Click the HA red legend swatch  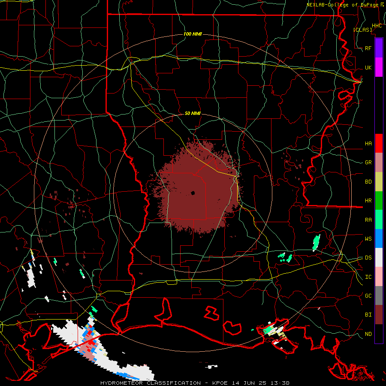click(x=379, y=143)
